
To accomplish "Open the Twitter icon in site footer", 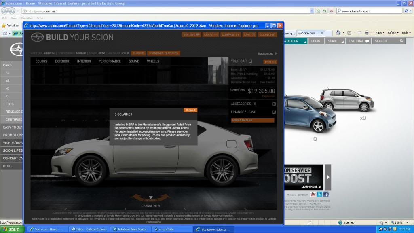I will click(319, 195).
